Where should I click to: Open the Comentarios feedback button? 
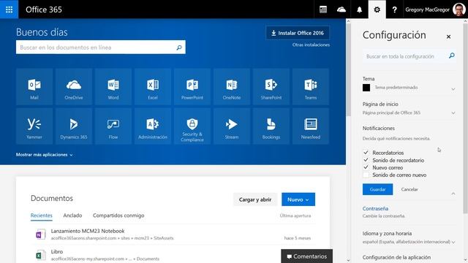click(x=307, y=256)
